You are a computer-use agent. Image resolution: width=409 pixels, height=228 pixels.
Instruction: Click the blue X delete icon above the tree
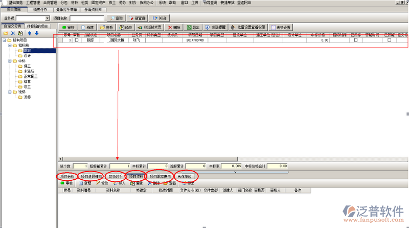pos(13,33)
